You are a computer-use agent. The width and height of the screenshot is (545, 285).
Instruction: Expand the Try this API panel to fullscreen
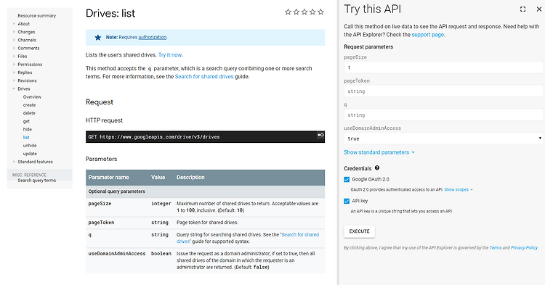(x=522, y=9)
